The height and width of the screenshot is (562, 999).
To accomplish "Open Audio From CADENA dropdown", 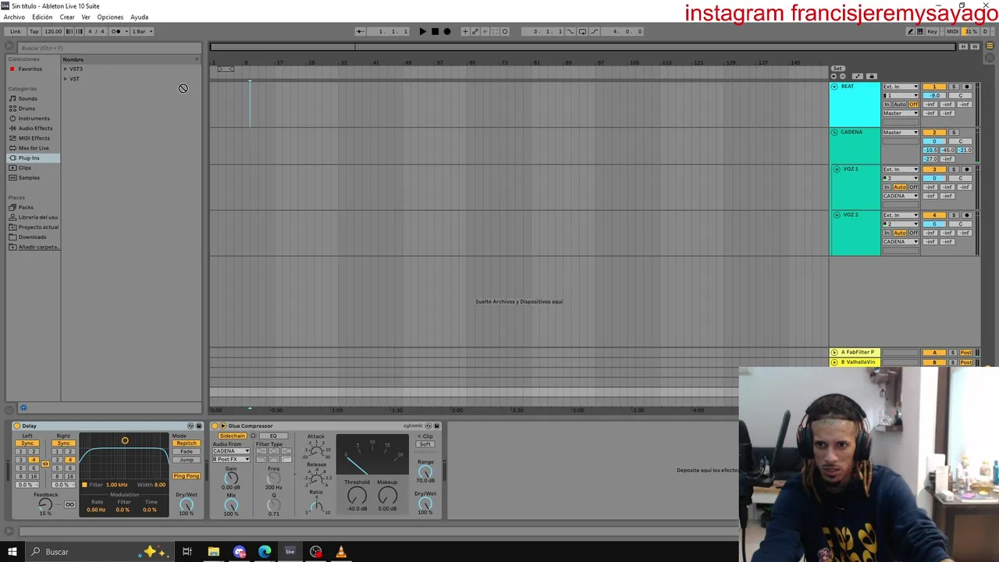I will point(231,451).
